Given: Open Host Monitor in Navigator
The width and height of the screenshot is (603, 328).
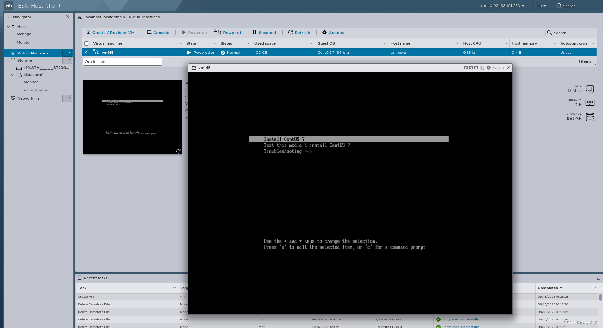Looking at the screenshot, I should [24, 42].
